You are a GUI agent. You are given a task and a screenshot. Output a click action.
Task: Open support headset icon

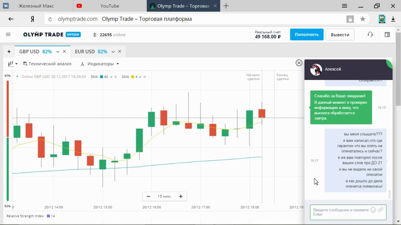pos(370,34)
